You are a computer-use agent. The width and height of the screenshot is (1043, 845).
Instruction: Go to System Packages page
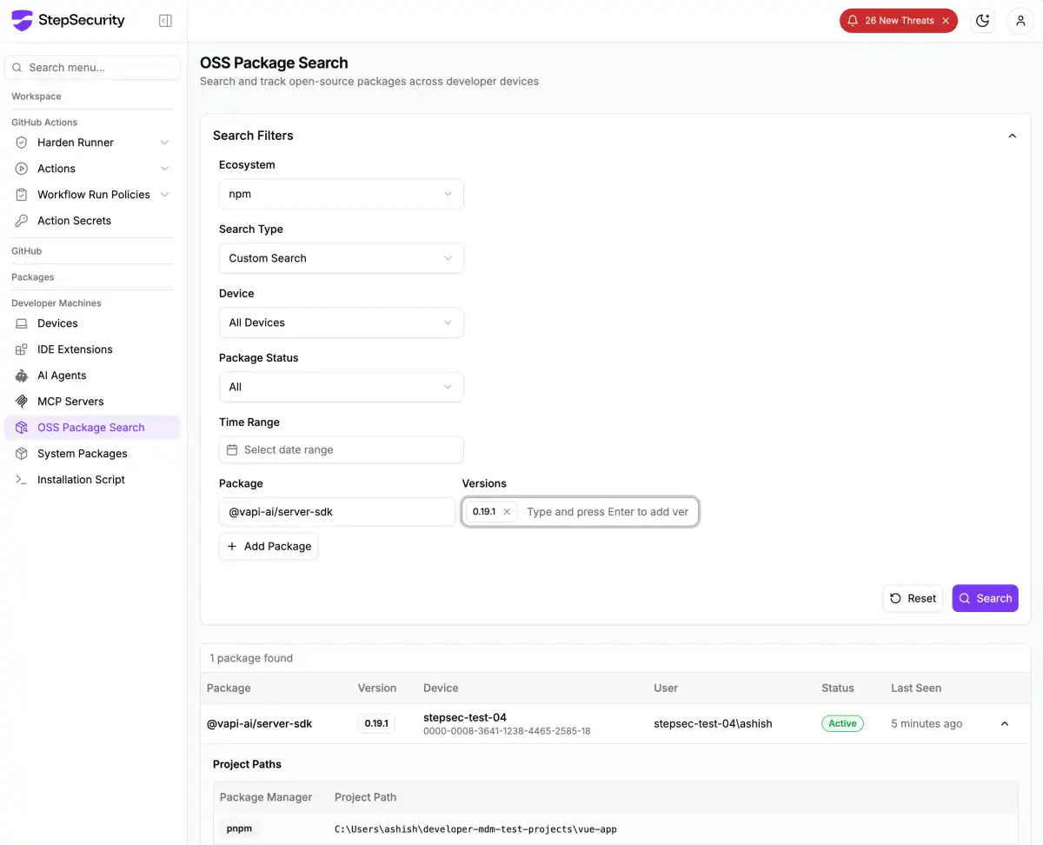(91, 454)
